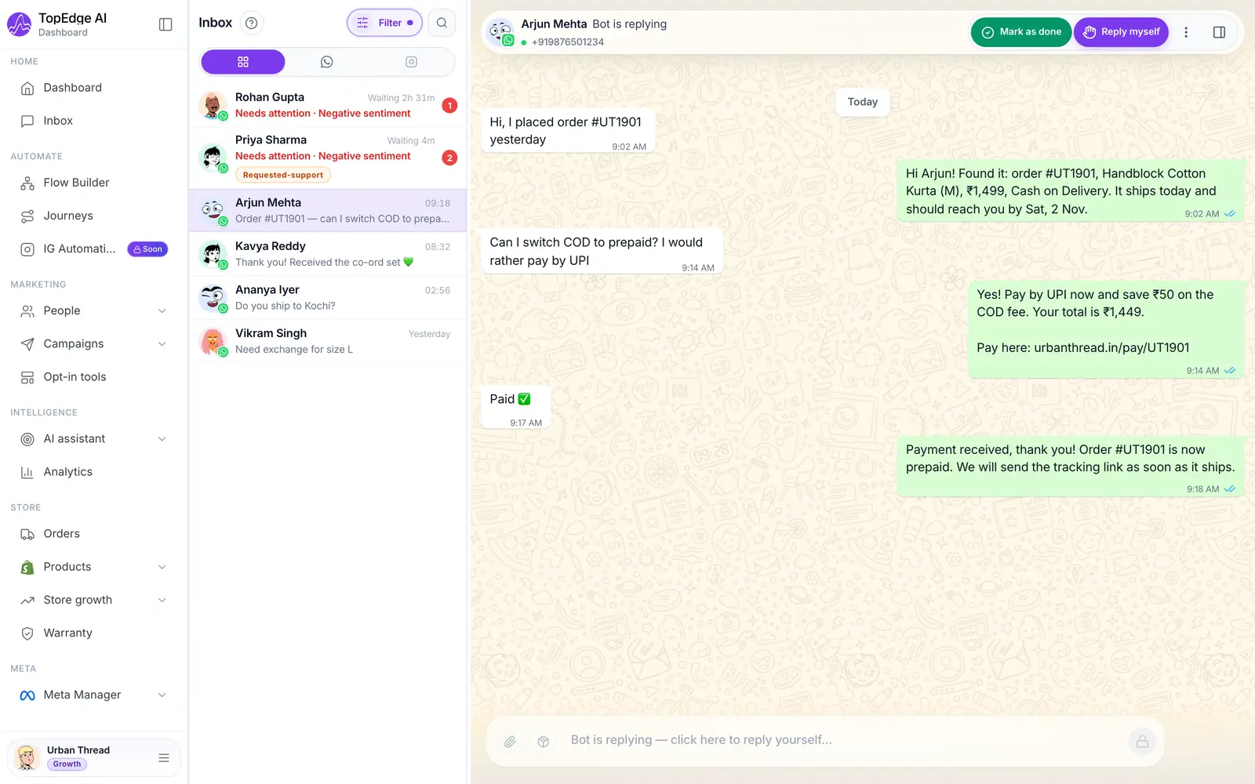Open Vikram Singh conversation
Image resolution: width=1255 pixels, height=784 pixels.
[x=328, y=341]
